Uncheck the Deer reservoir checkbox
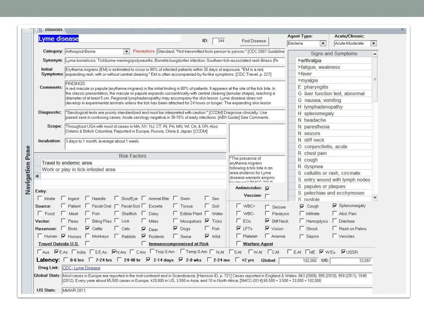 pyautogui.click(x=144, y=229)
